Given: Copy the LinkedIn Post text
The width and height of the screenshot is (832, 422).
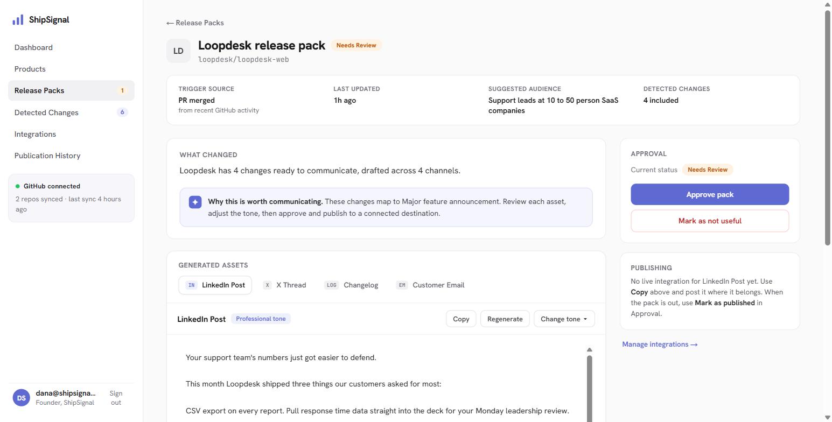Looking at the screenshot, I should pyautogui.click(x=461, y=319).
